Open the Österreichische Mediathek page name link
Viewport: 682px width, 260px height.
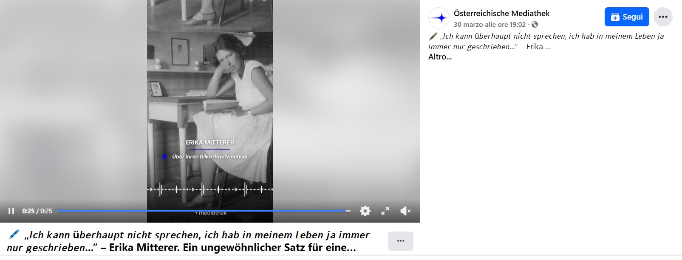[x=501, y=14]
